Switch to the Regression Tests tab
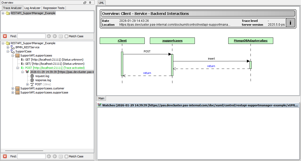This screenshot has height=161, width=301. tap(54, 8)
